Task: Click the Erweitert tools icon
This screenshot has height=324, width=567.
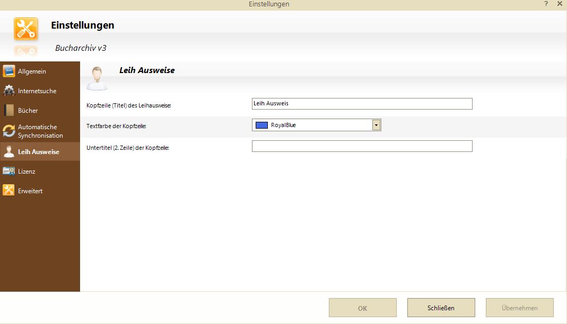Action: (8, 190)
